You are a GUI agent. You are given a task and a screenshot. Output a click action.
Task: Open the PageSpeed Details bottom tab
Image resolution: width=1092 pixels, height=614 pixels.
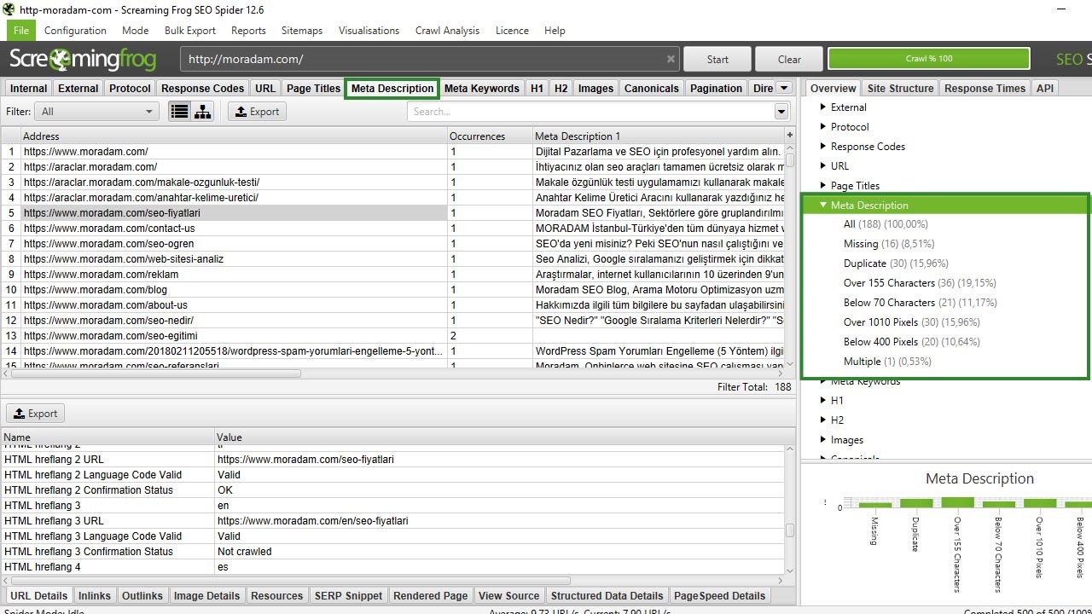(x=719, y=595)
